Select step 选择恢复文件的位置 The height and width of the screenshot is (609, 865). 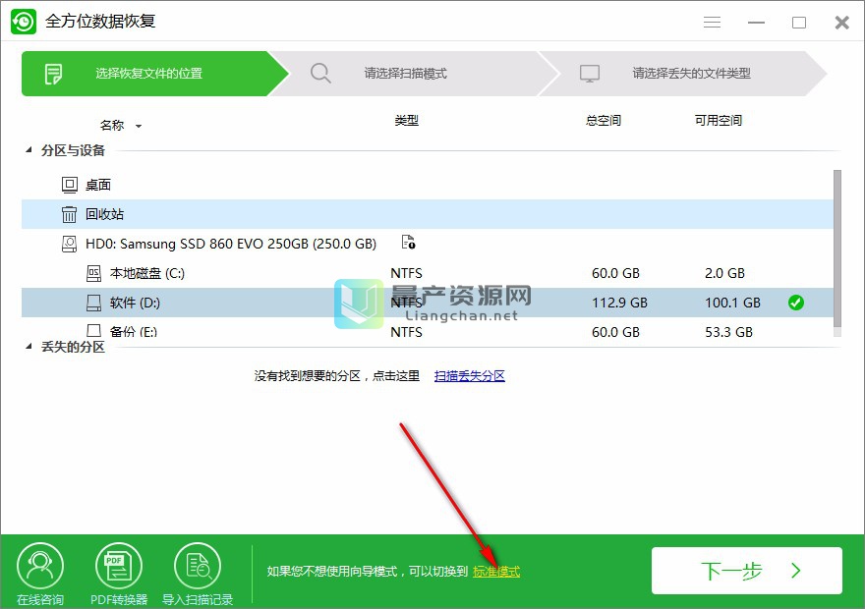click(x=154, y=74)
